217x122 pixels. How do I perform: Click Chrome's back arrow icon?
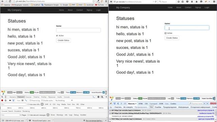[2, 1]
